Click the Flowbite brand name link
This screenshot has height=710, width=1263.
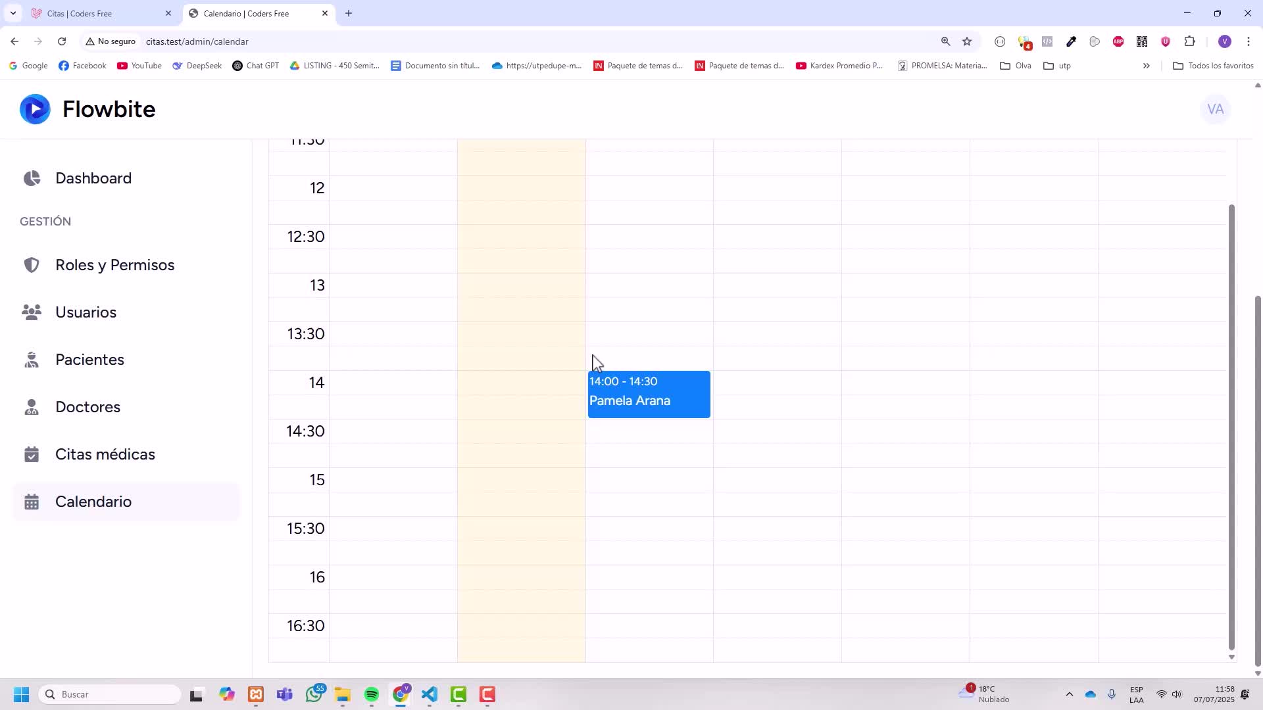109,109
